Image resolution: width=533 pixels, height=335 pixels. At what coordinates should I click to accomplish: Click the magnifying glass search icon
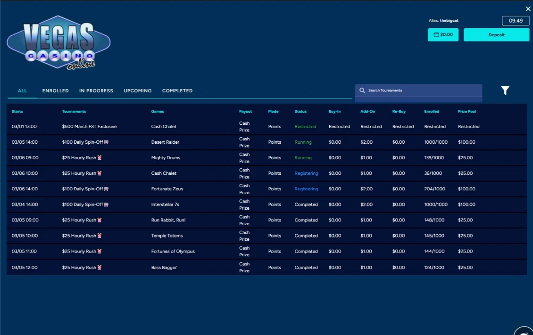click(362, 90)
